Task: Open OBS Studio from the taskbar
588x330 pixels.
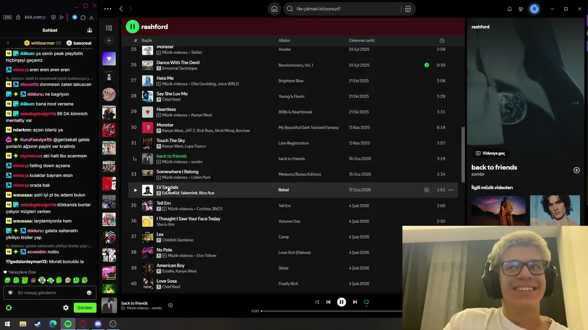Action: click(x=113, y=324)
